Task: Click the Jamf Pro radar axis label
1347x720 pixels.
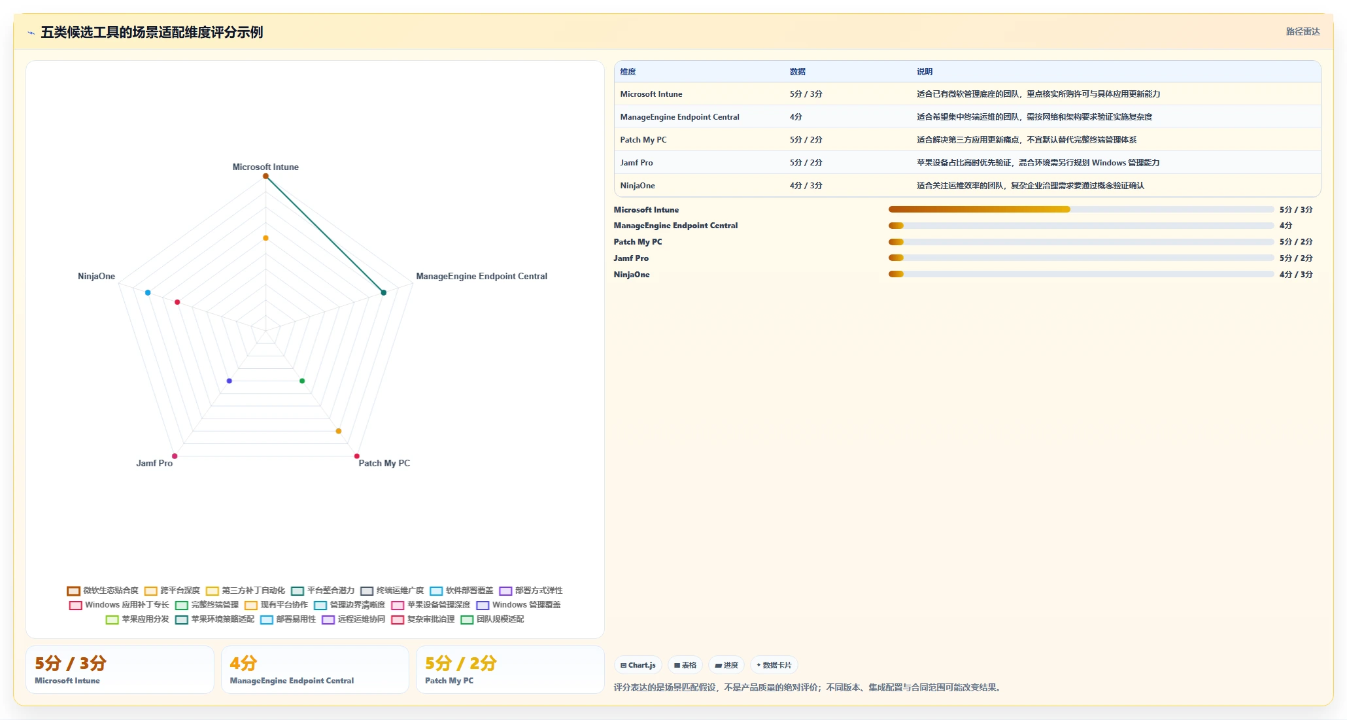Action: (154, 463)
